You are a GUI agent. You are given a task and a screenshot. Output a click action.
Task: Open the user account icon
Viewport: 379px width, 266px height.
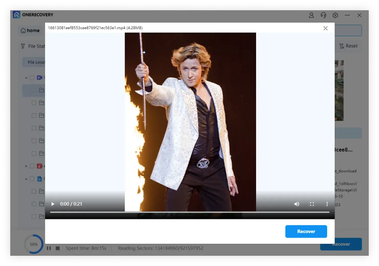click(311, 15)
